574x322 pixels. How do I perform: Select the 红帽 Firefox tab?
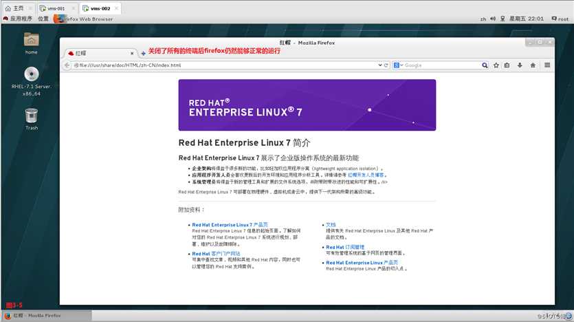pyautogui.click(x=100, y=54)
